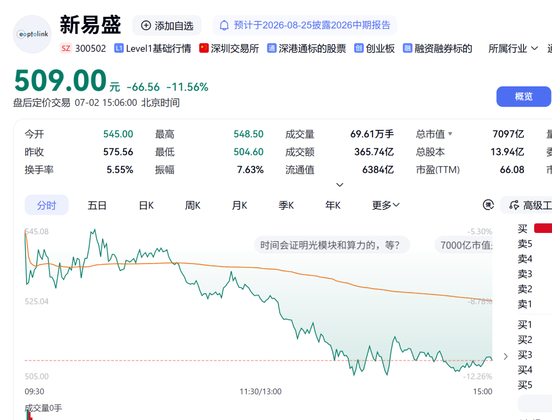Click the change percentage -11.56%
The height and width of the screenshot is (420, 552).
pyautogui.click(x=187, y=87)
